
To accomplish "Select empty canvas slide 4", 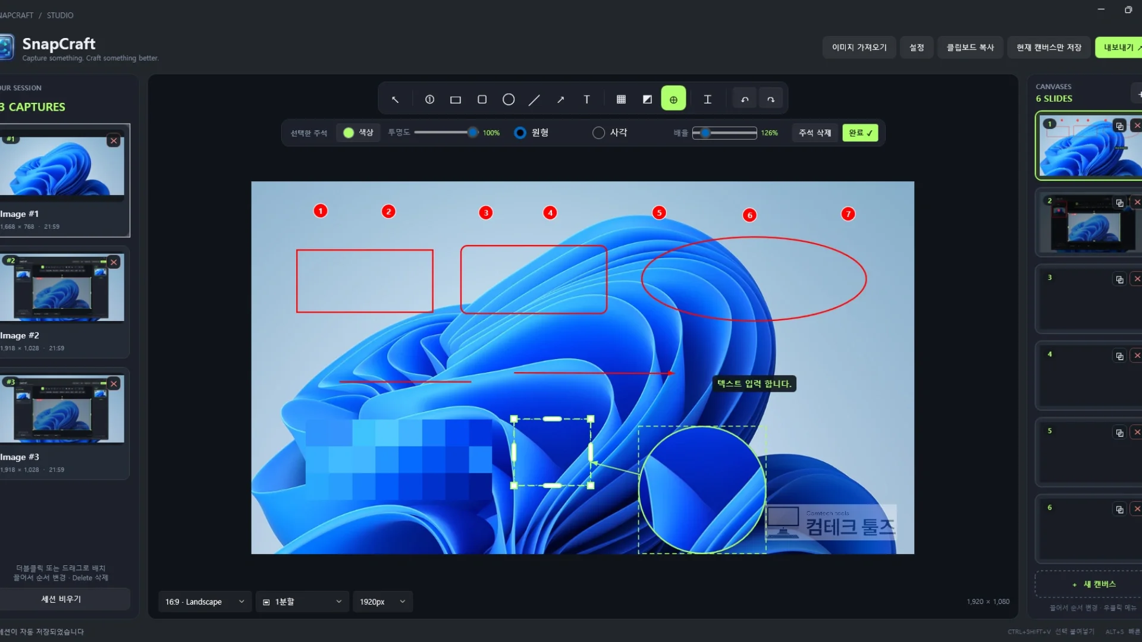I will click(x=1089, y=376).
